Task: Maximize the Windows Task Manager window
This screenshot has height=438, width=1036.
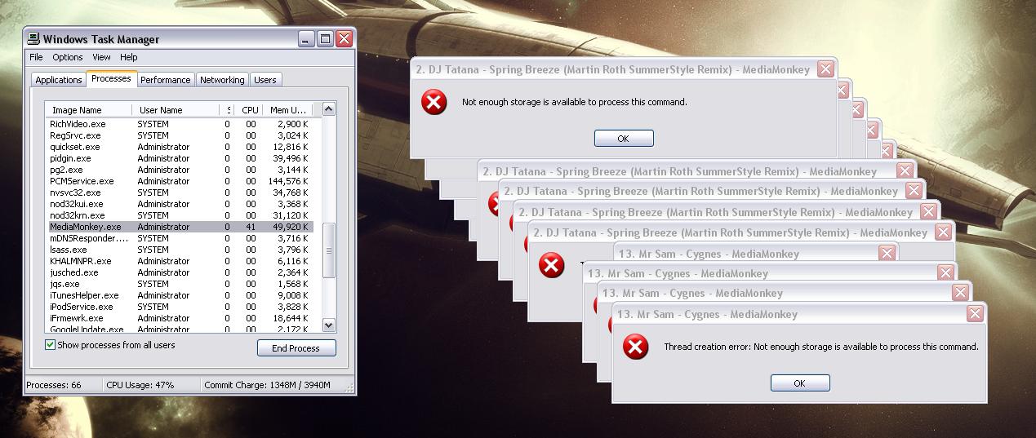Action: pyautogui.click(x=325, y=38)
